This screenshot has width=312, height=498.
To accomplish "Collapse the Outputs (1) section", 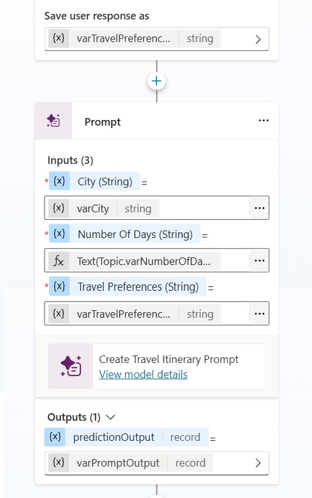I will (x=110, y=418).
